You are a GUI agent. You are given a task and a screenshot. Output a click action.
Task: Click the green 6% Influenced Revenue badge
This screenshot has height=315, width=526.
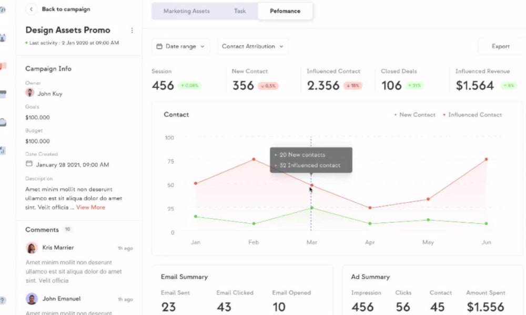point(509,86)
